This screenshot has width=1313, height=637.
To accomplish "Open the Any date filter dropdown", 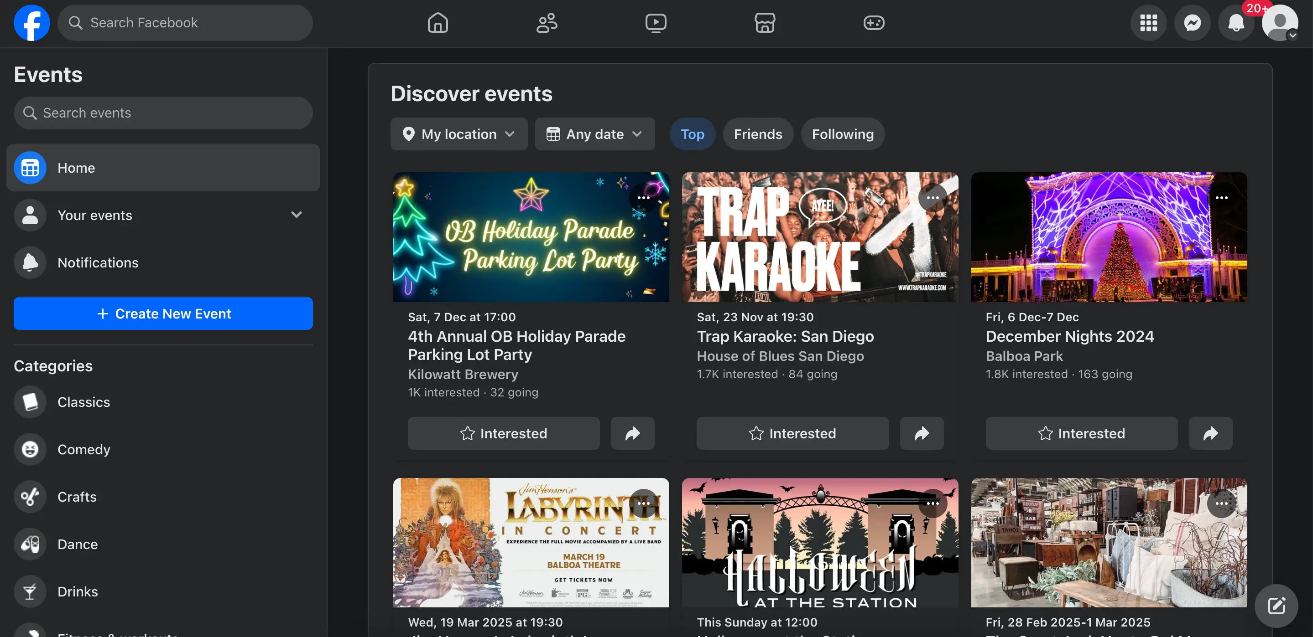I will pyautogui.click(x=594, y=134).
